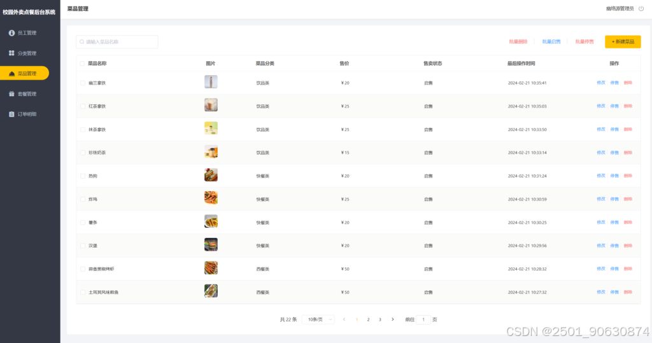
Task: Click 批量删除 link
Action: (x=518, y=42)
